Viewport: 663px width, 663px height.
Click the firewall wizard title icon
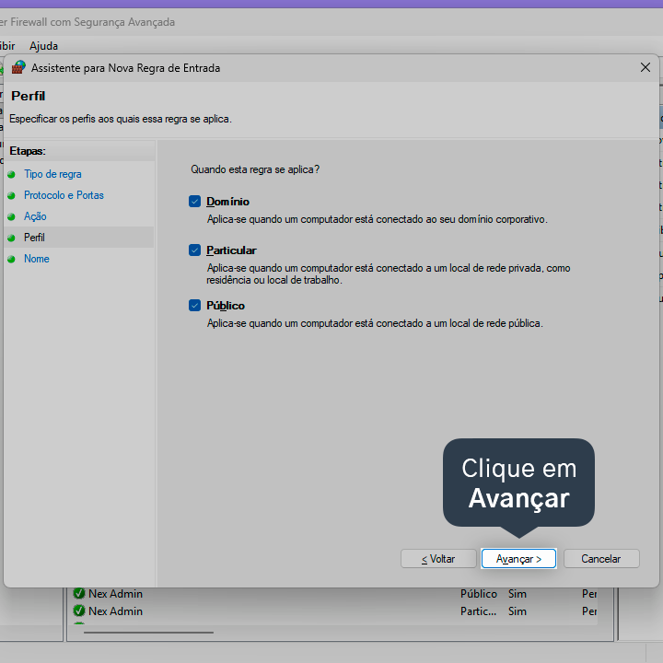point(18,67)
